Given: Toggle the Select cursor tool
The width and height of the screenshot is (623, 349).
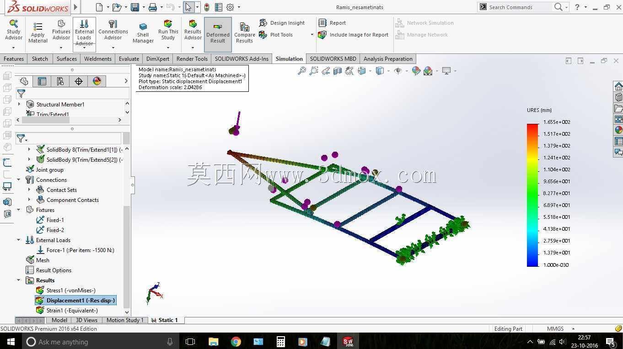Looking at the screenshot, I should [188, 7].
